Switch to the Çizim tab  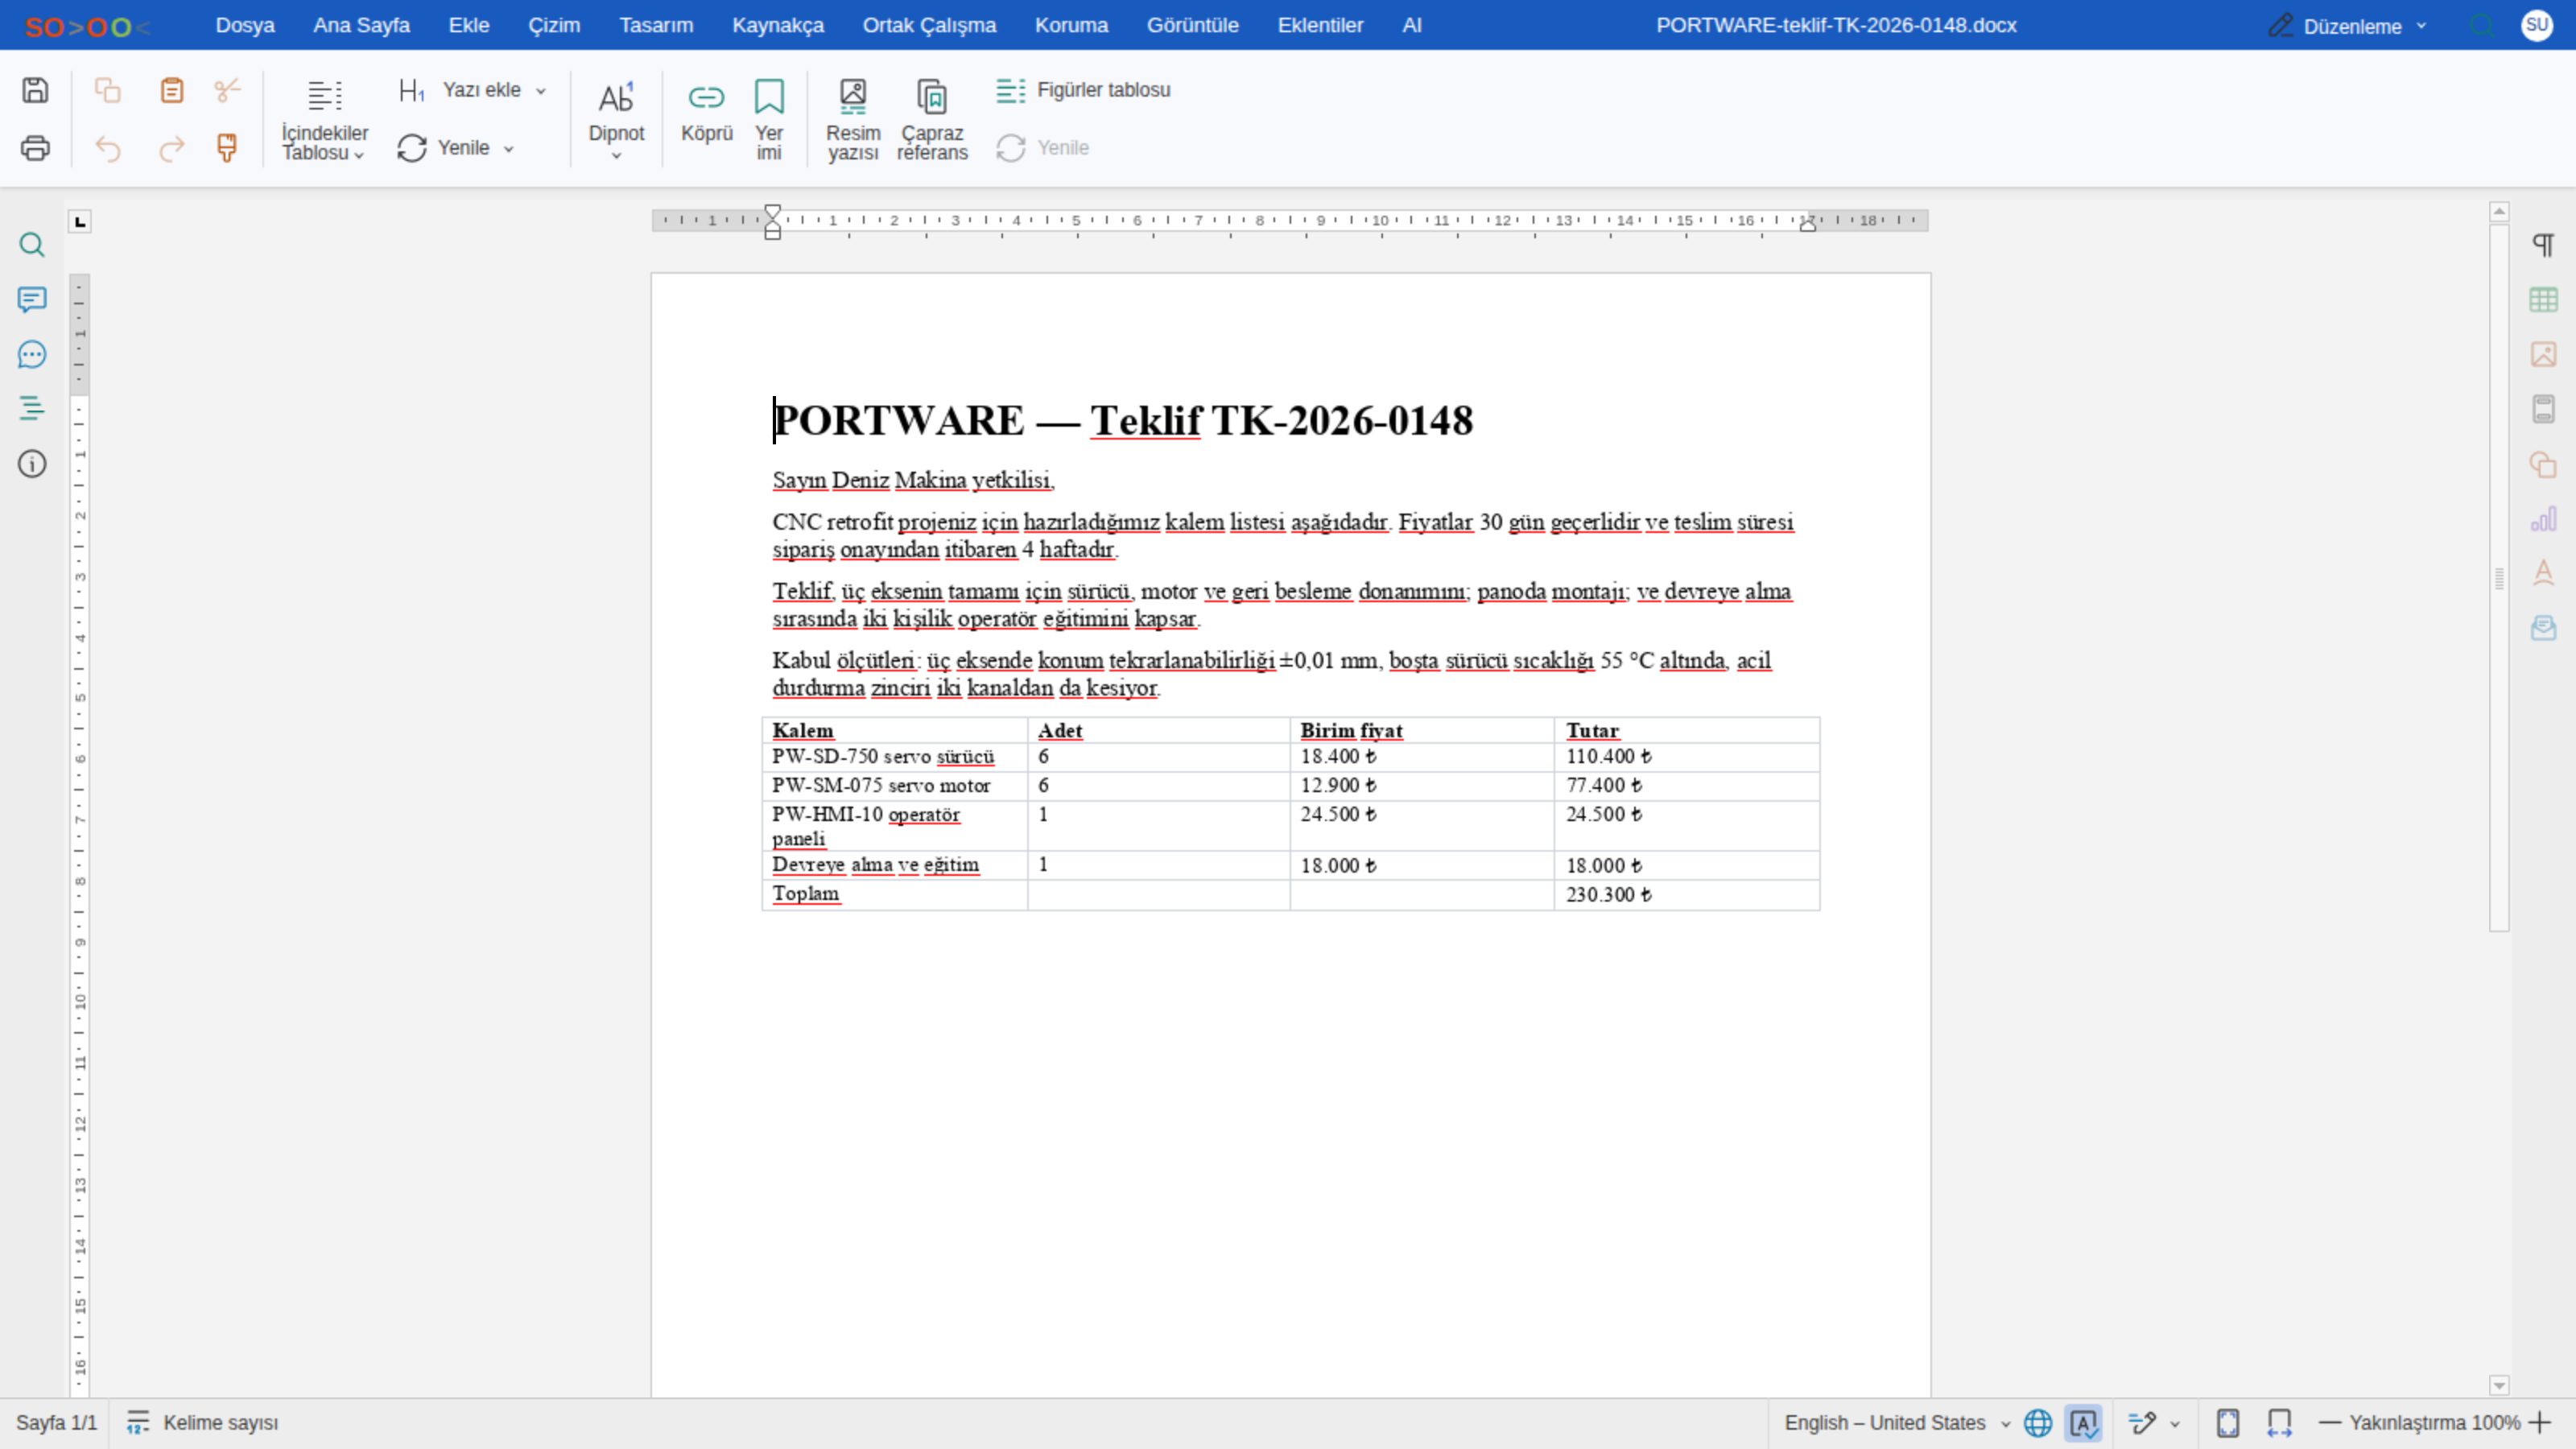pos(554,25)
